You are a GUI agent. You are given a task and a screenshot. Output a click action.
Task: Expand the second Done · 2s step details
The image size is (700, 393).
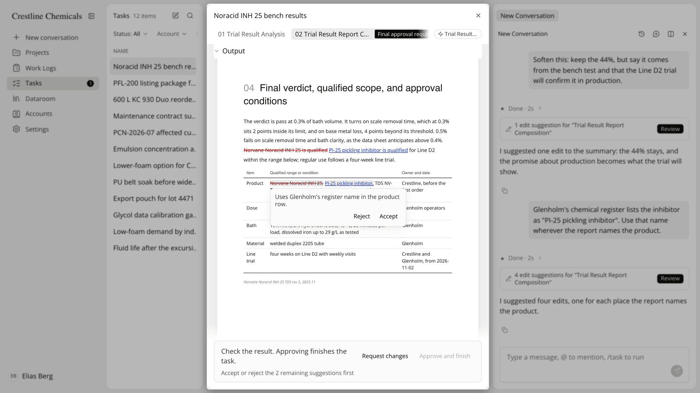point(521,258)
